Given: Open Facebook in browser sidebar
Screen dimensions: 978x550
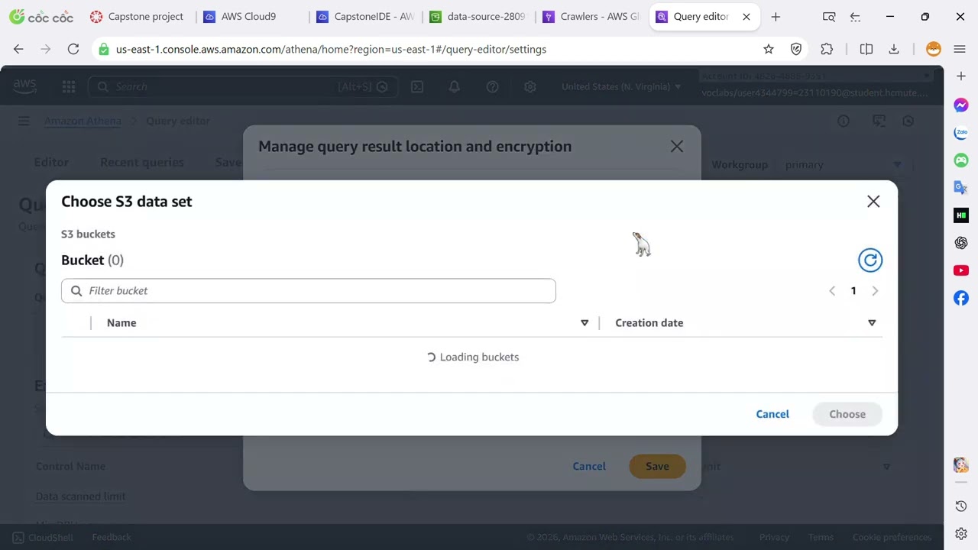Looking at the screenshot, I should pyautogui.click(x=961, y=298).
